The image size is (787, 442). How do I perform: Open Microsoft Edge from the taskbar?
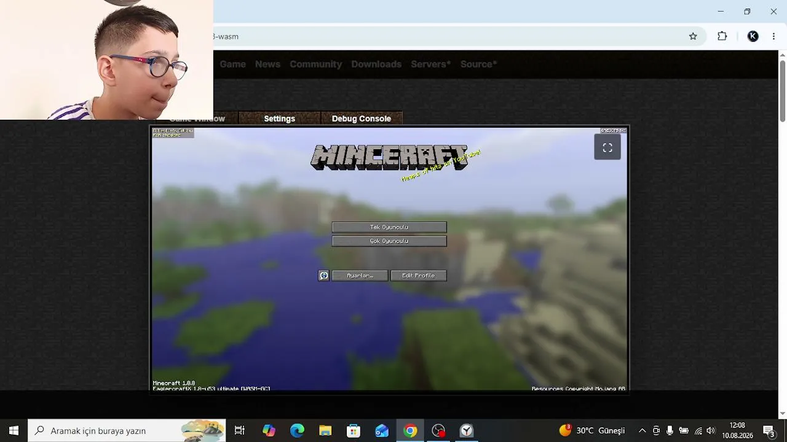[297, 430]
